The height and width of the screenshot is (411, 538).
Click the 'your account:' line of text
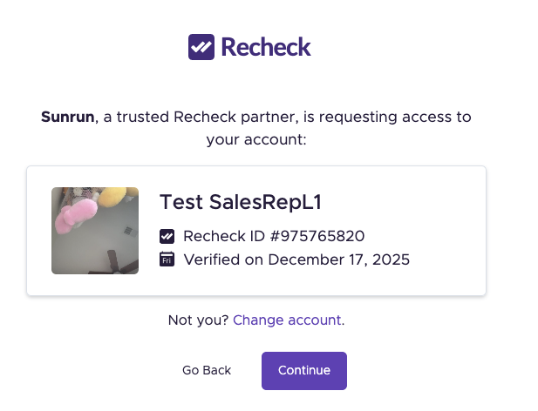pos(256,139)
